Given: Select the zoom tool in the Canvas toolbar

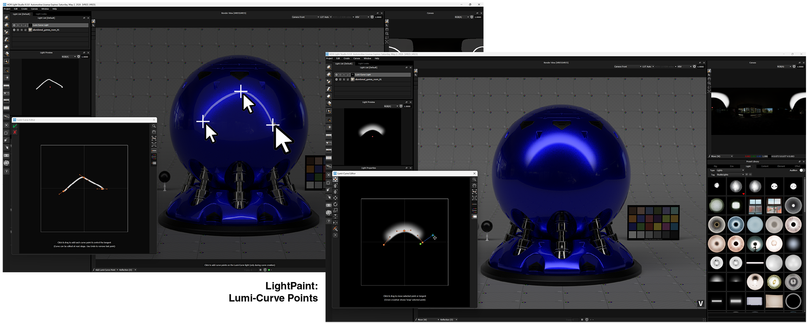Looking at the screenshot, I should point(709,83).
